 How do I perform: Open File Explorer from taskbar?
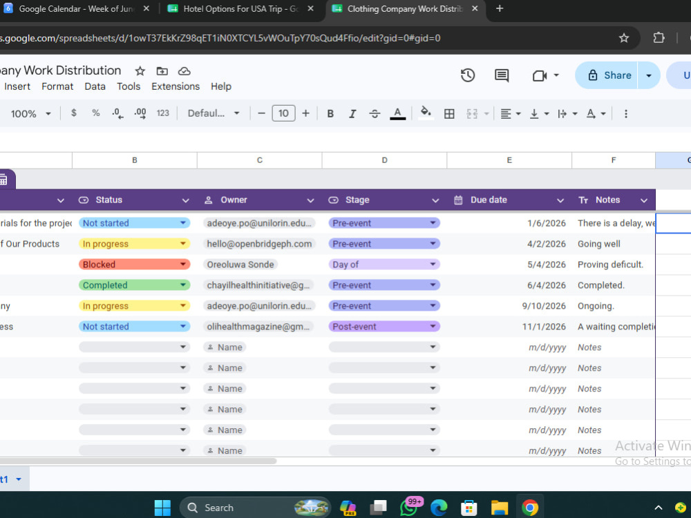click(500, 508)
